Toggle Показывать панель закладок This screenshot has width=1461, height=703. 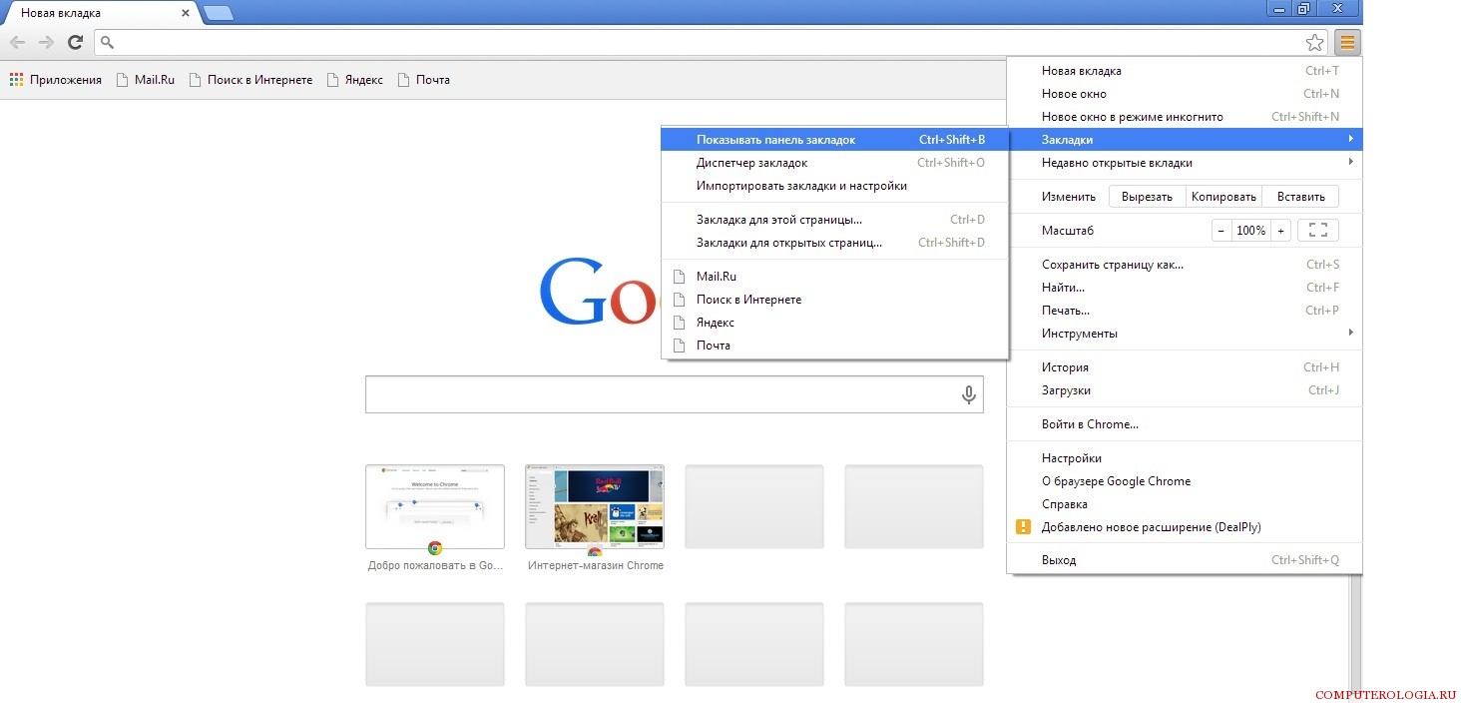[x=835, y=140]
